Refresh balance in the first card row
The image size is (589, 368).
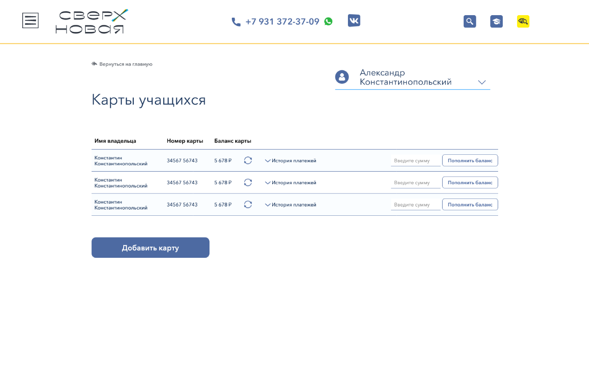(248, 160)
